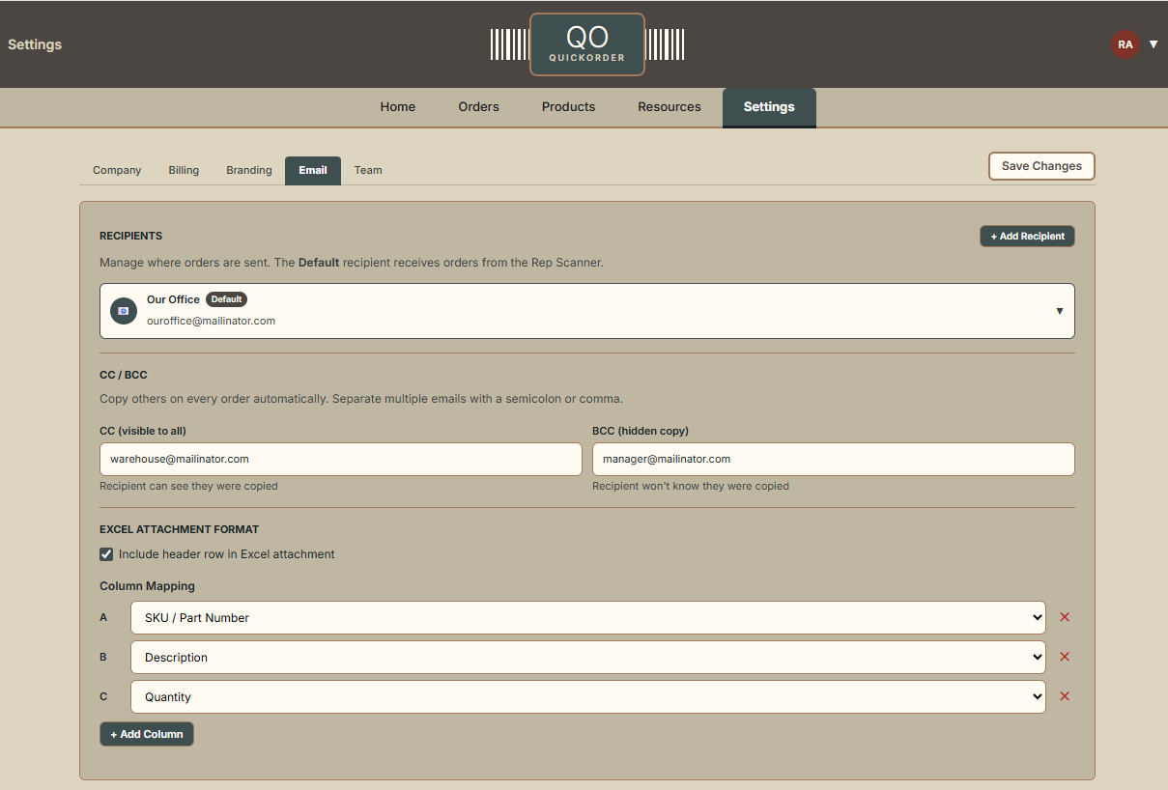Screen dimensions: 1168x790
Task: Remove column A SKU mapping
Action: tap(1065, 617)
